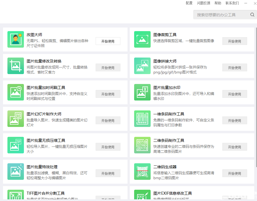Click inside the search input field
Viewport: 257px width, 201px height.
pos(220,15)
